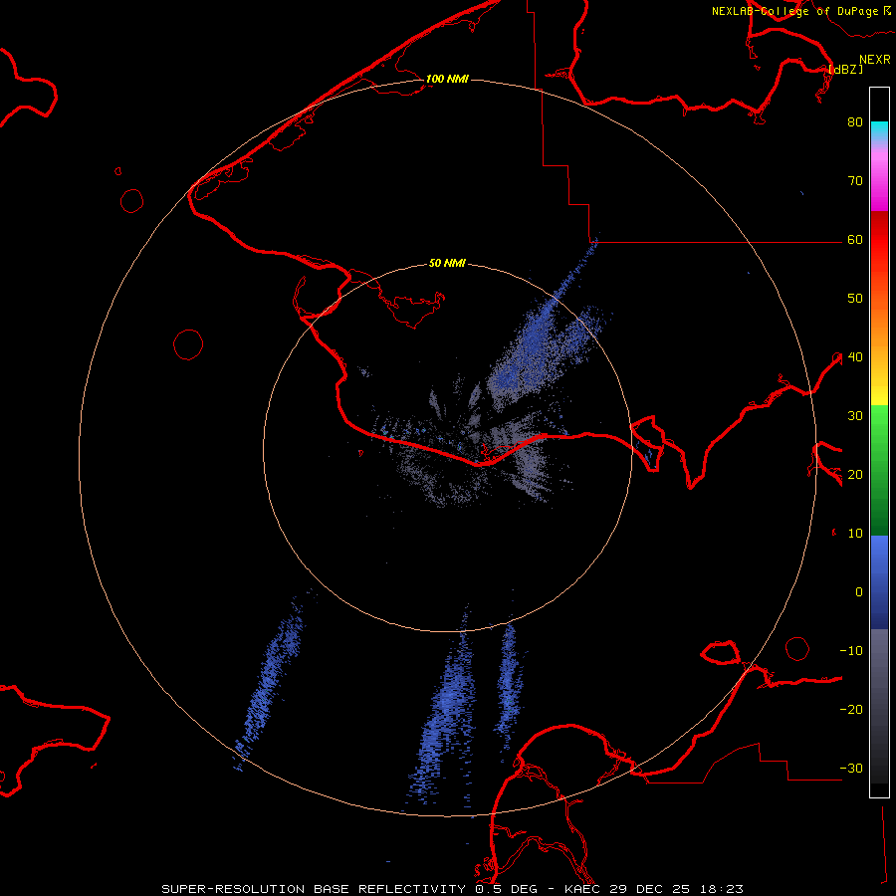This screenshot has width=896, height=896.
Task: Click the NEXLAB-College of DuPage credit text
Action: [x=800, y=11]
